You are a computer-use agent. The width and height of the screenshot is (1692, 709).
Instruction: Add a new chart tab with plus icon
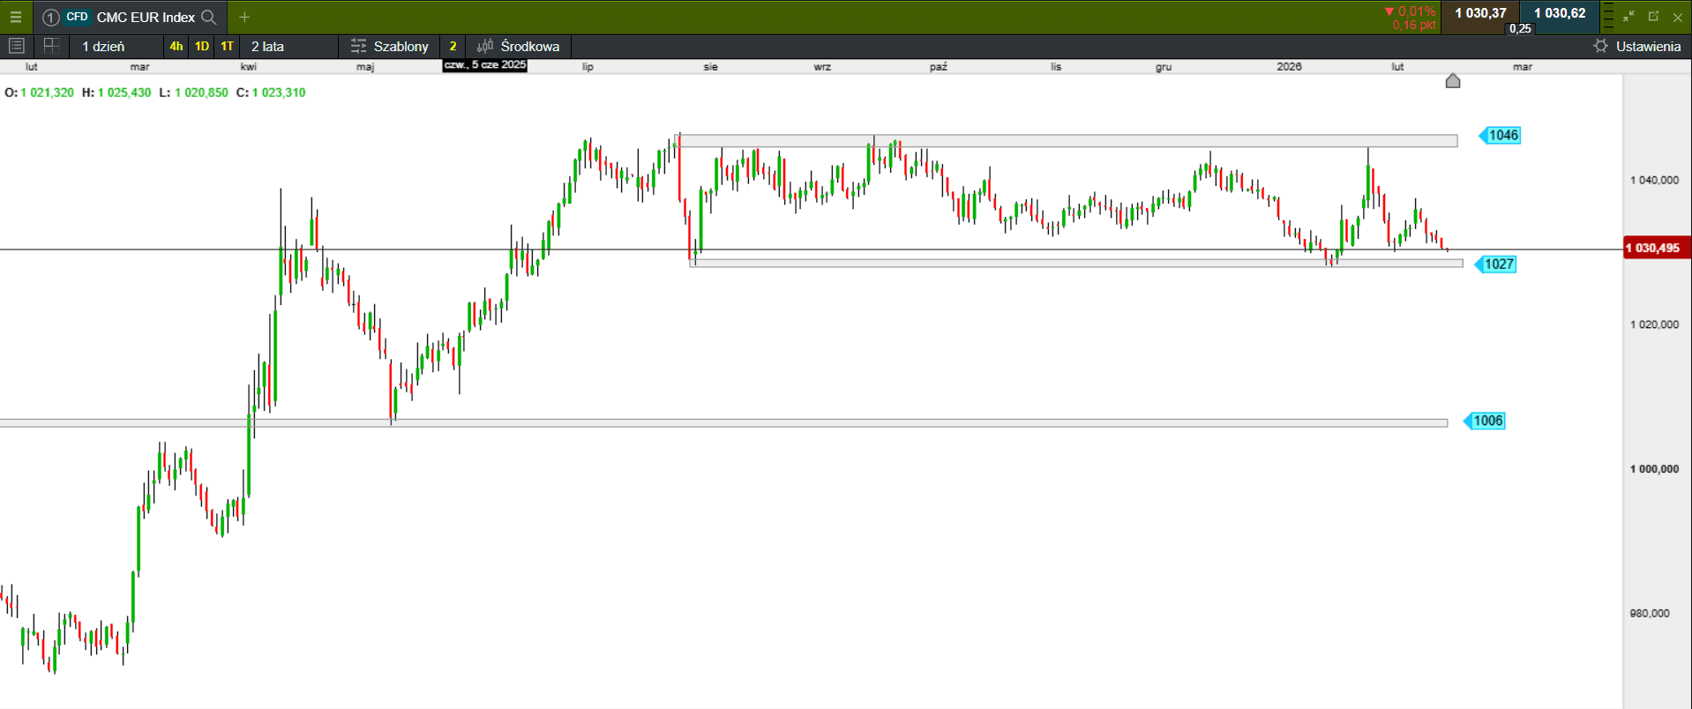[244, 17]
